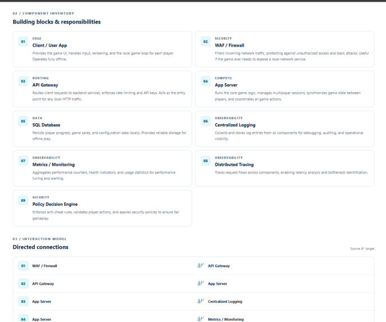Select the Distributed Tracing card title

pyautogui.click(x=234, y=165)
